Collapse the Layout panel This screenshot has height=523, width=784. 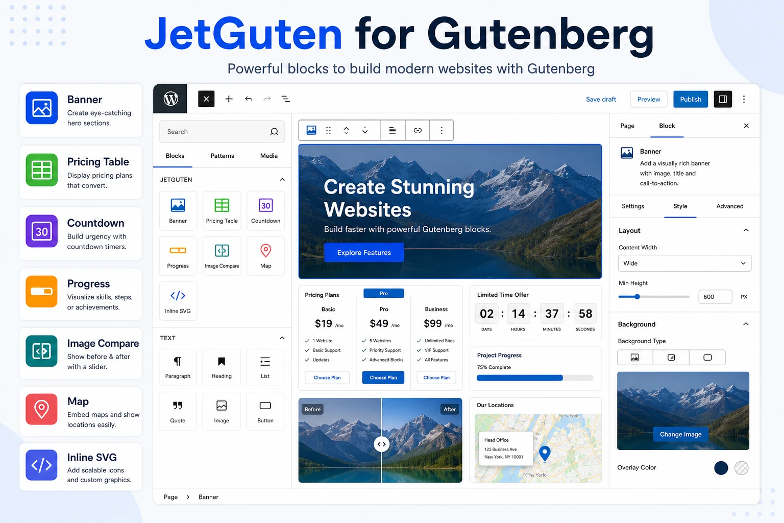[746, 230]
